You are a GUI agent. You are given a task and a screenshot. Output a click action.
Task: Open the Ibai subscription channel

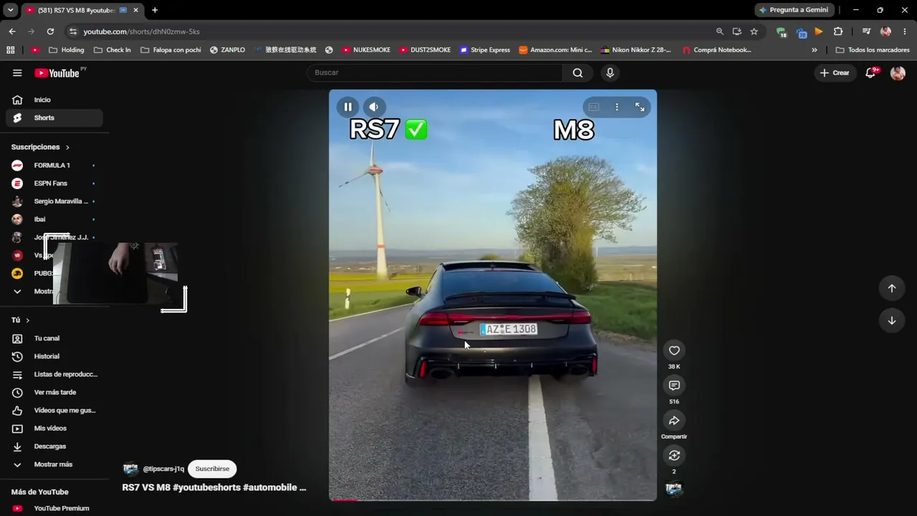click(54, 219)
